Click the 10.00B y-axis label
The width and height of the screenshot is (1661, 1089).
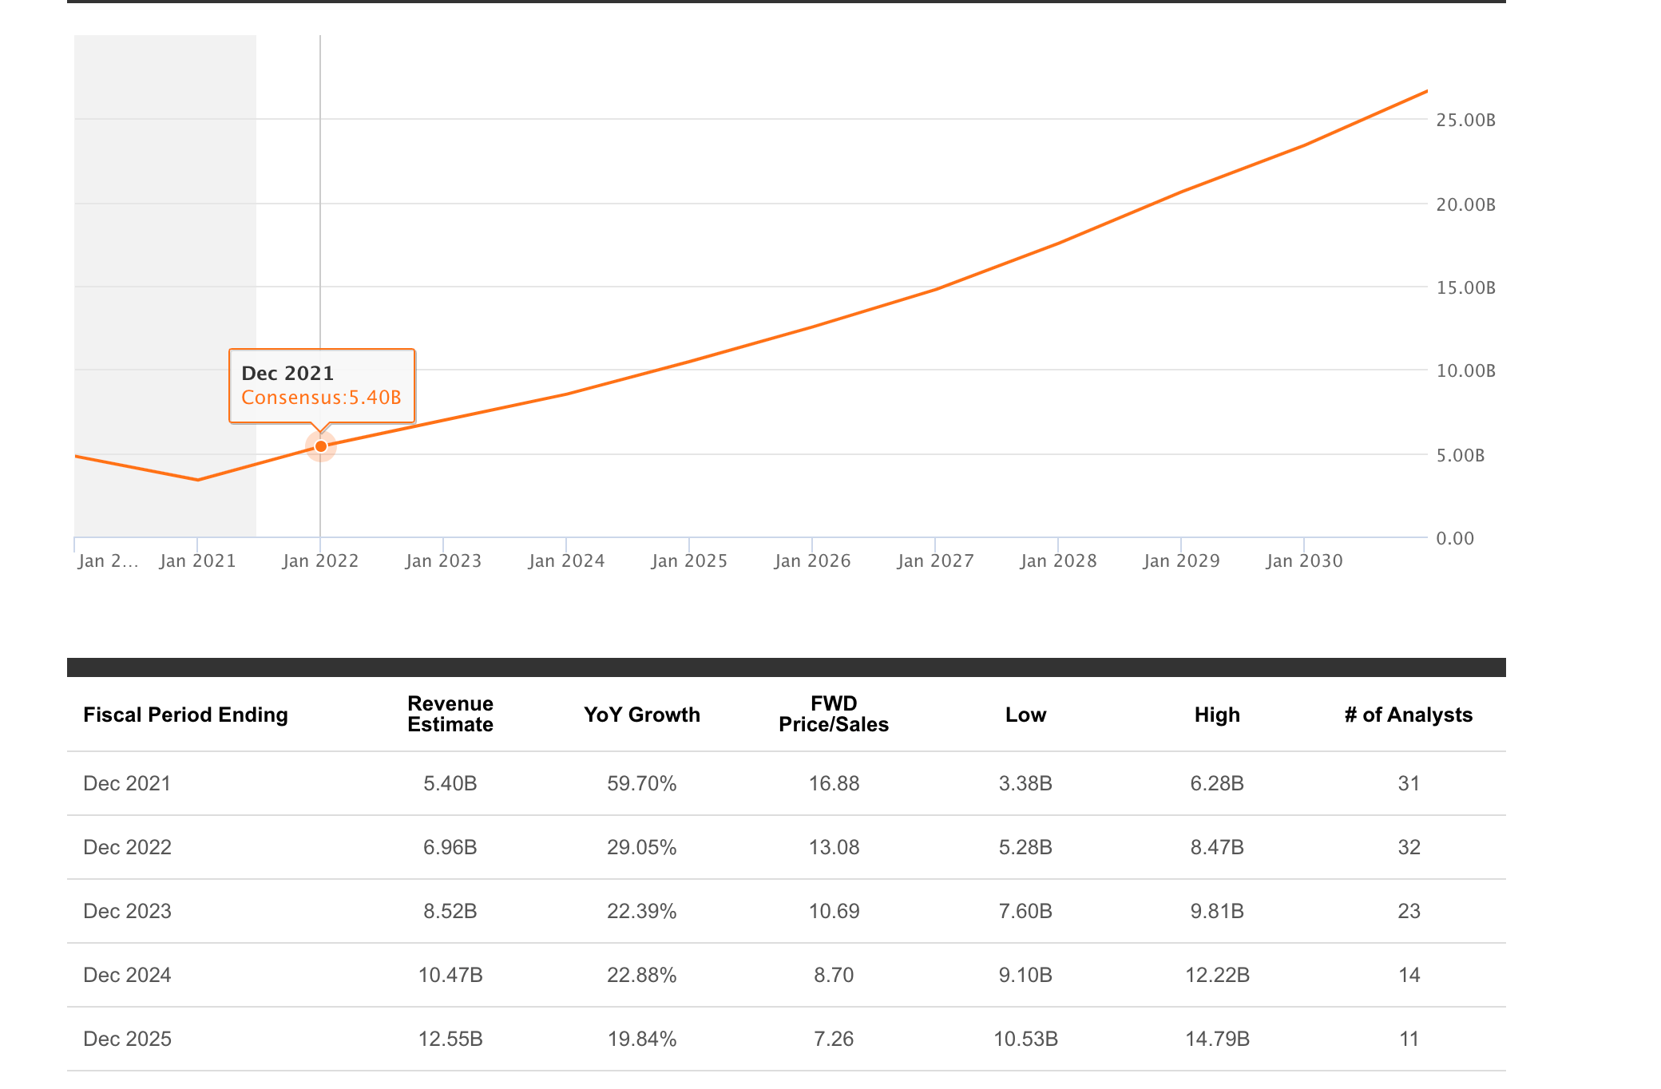coord(1465,371)
